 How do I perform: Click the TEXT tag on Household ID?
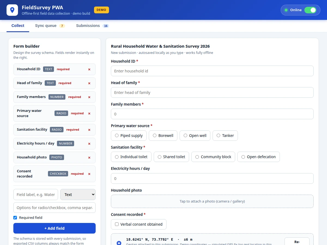(x=49, y=69)
